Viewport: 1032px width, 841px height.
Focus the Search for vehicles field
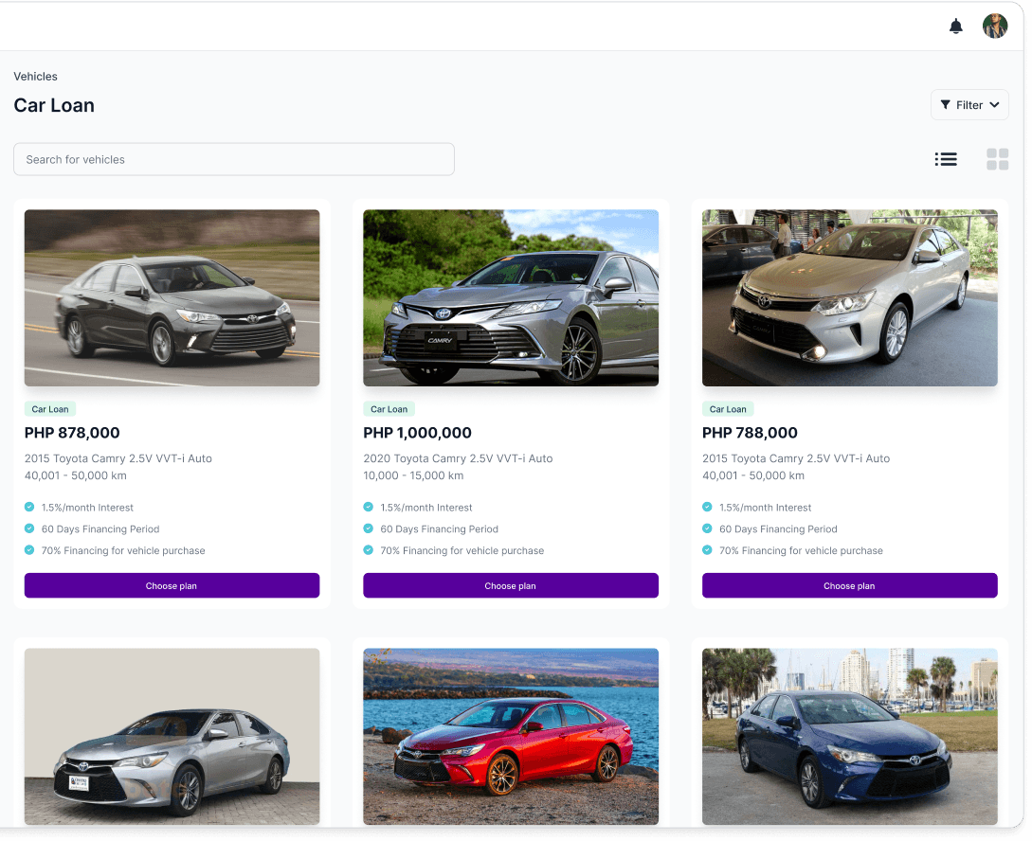(x=233, y=159)
